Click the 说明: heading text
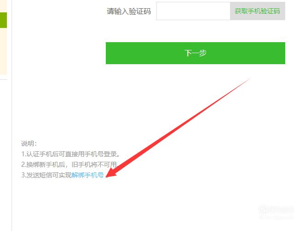The height and width of the screenshot is (231, 305). [29, 143]
